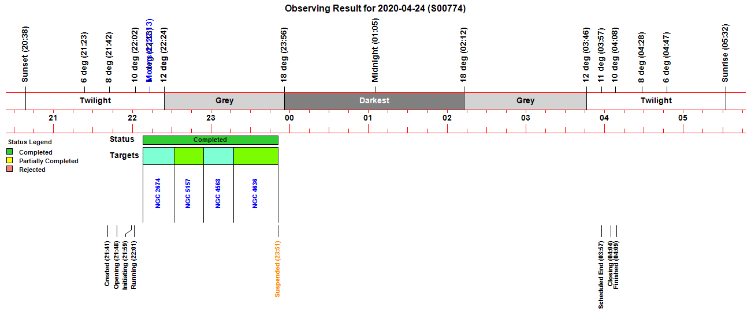Click the Created (21:41) event label

click(107, 264)
